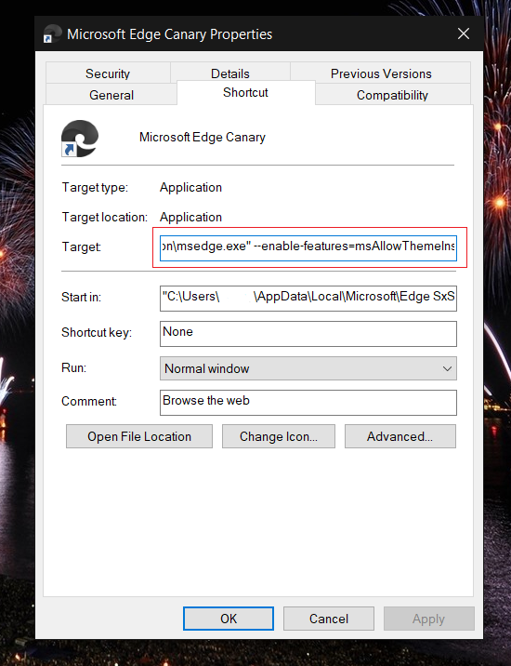Click the 'Run:' label
This screenshot has width=511, height=666.
click(x=73, y=367)
